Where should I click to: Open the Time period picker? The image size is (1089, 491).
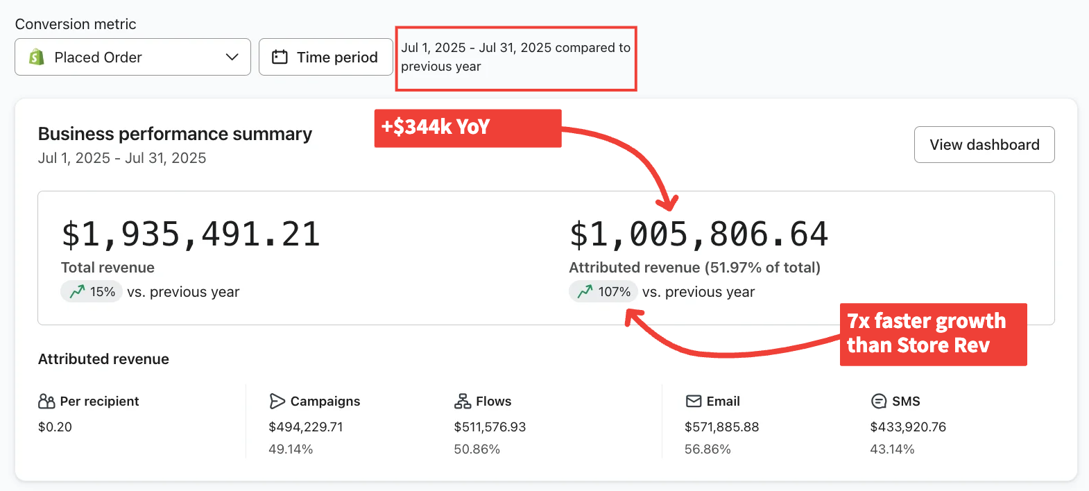[325, 57]
